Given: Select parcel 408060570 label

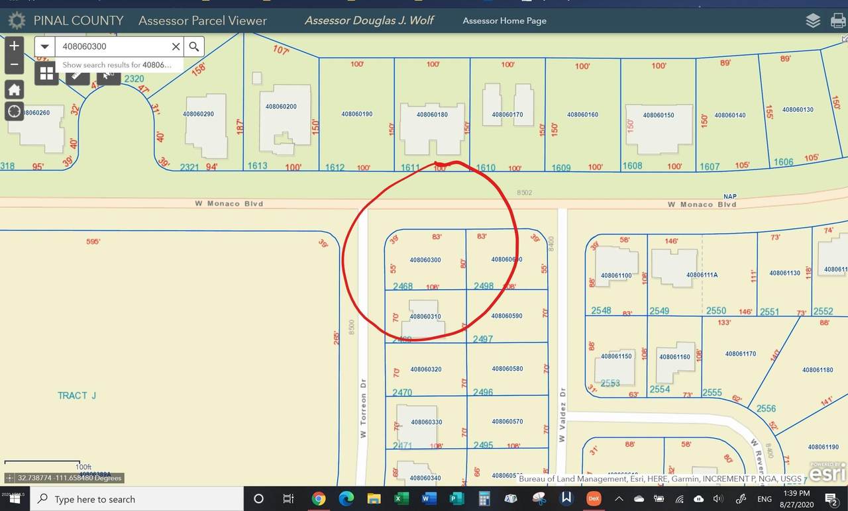Looking at the screenshot, I should click(507, 421).
